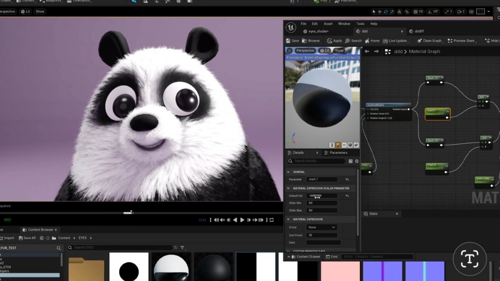
Task: Reset Parameter name to default
Action: 347,179
